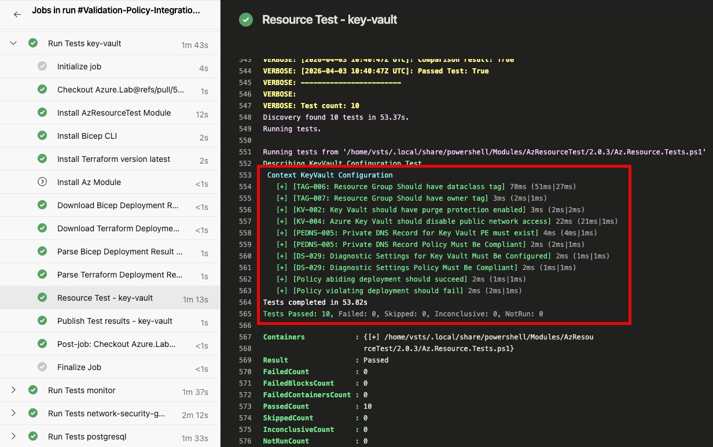Click the KV-002 purge protection test log line
The width and height of the screenshot is (713, 447).
(x=409, y=210)
